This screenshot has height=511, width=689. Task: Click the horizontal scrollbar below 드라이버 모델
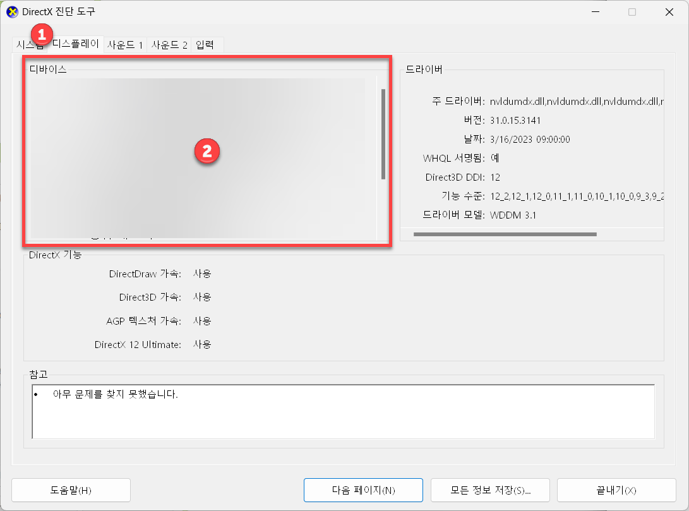point(505,234)
